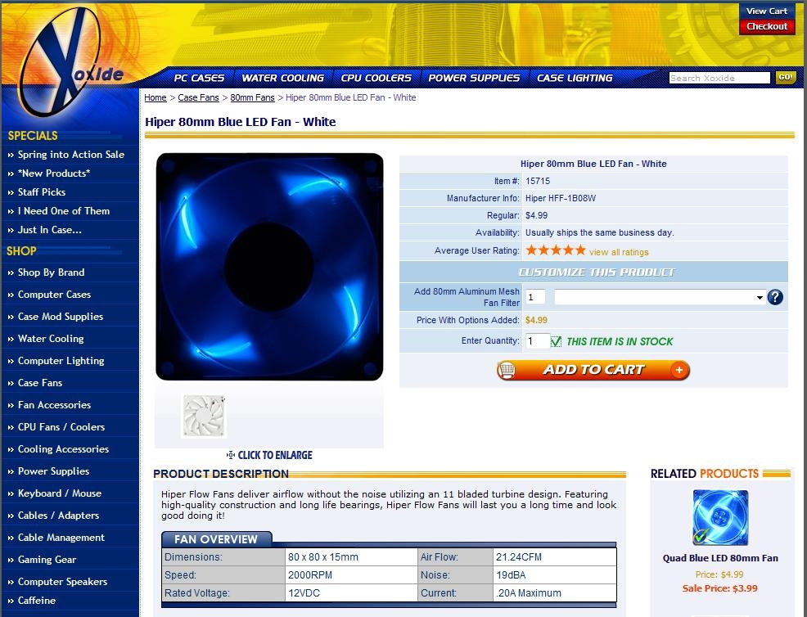
Task: Click the 19dBA noise value
Action: [511, 574]
